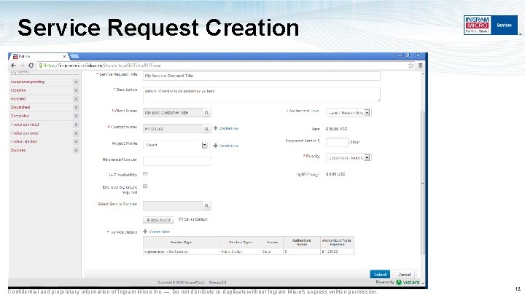
Task: Click the Ingram Micro Services logo
Action: point(491,25)
